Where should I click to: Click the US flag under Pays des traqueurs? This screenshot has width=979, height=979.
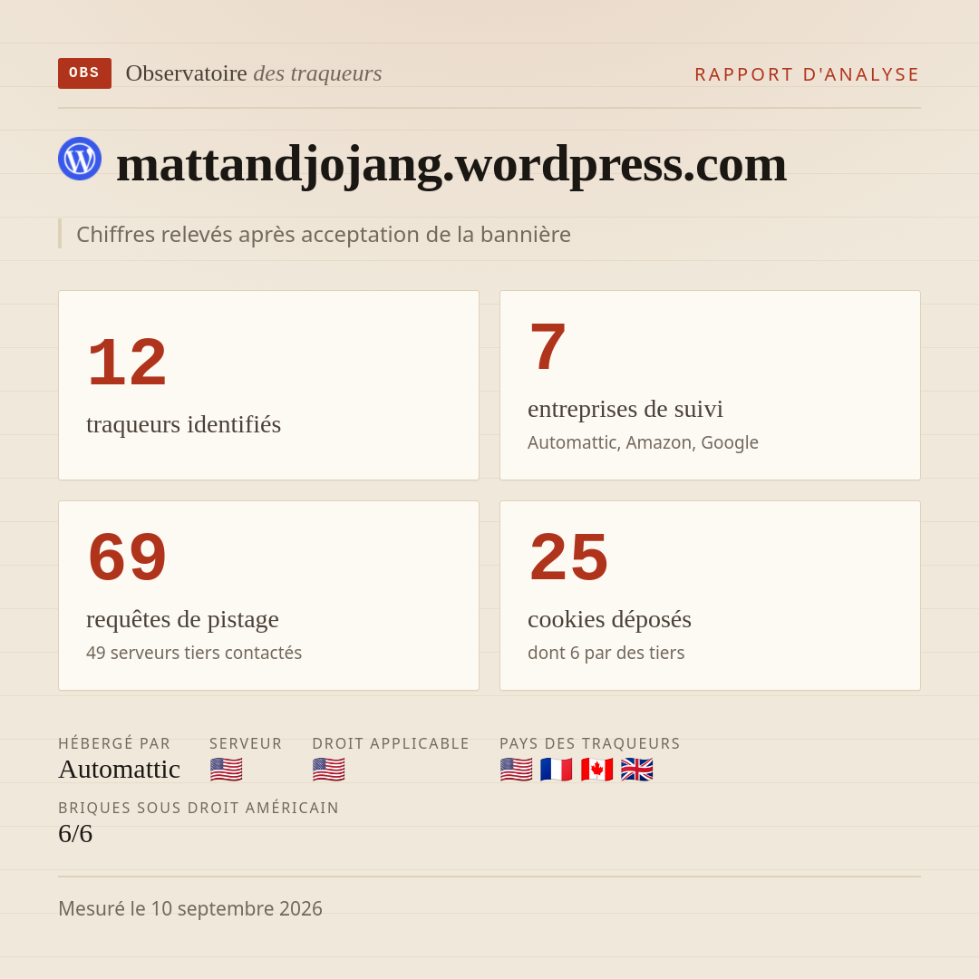(x=517, y=770)
